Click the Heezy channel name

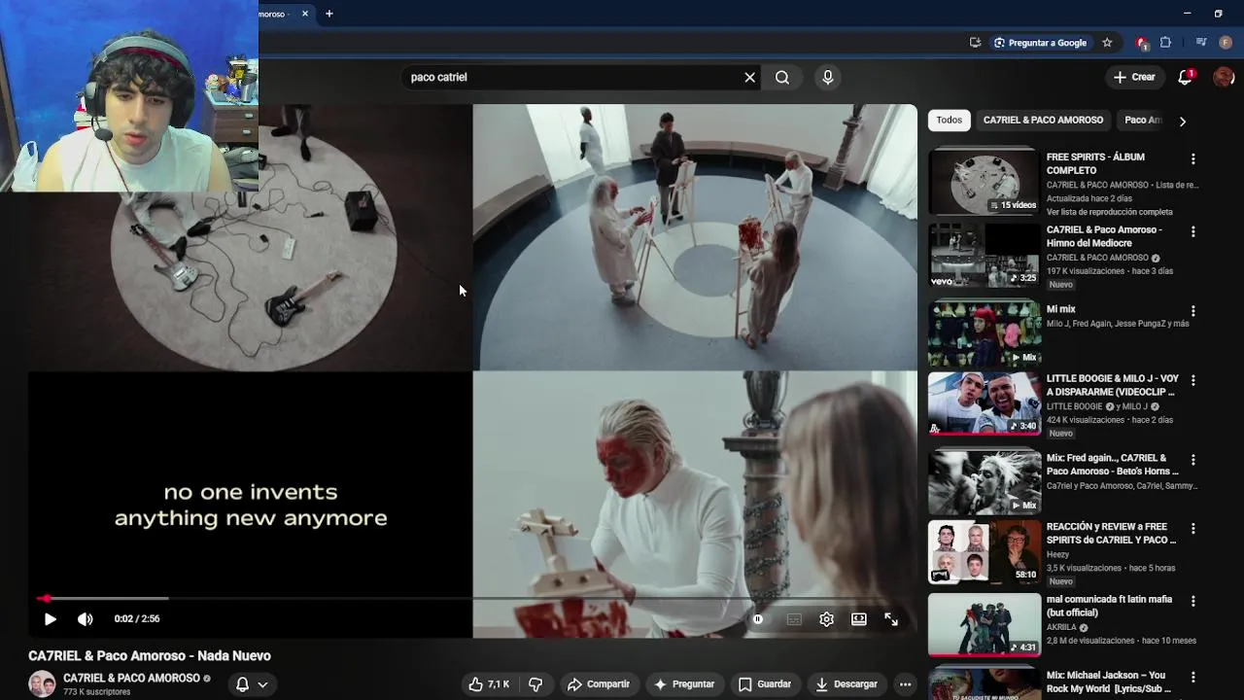[x=1057, y=554]
